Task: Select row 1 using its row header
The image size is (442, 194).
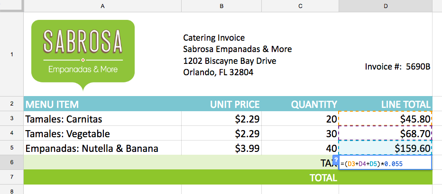Action: [11, 54]
